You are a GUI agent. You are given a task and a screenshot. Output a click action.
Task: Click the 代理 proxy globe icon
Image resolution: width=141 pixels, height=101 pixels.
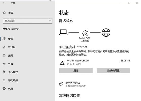[4, 88]
